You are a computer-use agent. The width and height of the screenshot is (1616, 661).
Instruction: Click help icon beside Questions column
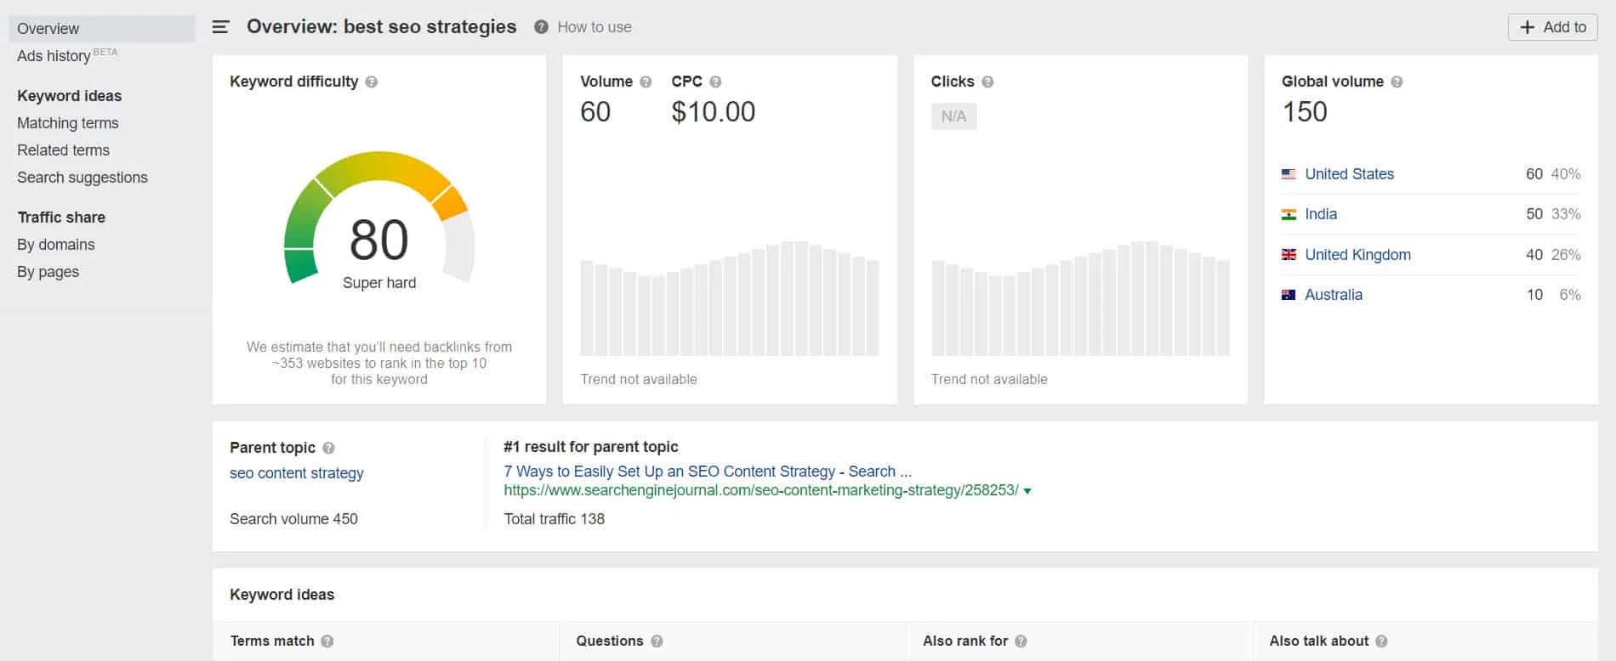pyautogui.click(x=657, y=641)
